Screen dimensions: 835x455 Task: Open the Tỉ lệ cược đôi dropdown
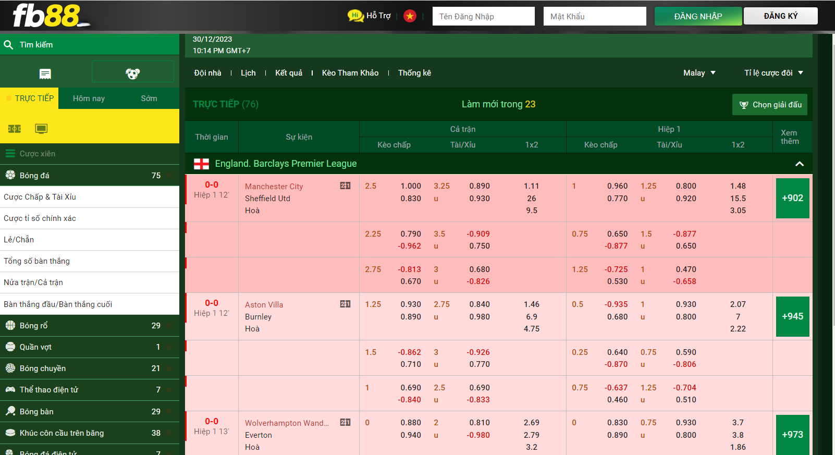(773, 73)
